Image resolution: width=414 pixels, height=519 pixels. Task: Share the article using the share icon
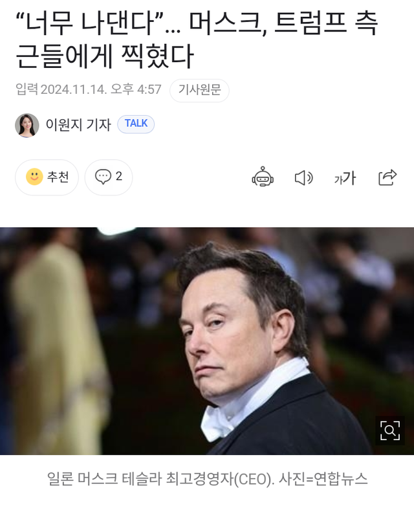[387, 177]
